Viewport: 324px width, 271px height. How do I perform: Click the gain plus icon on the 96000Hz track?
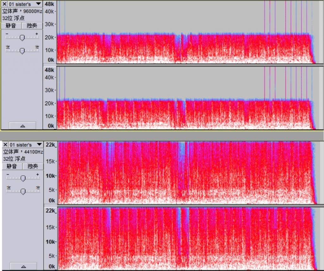(37, 34)
